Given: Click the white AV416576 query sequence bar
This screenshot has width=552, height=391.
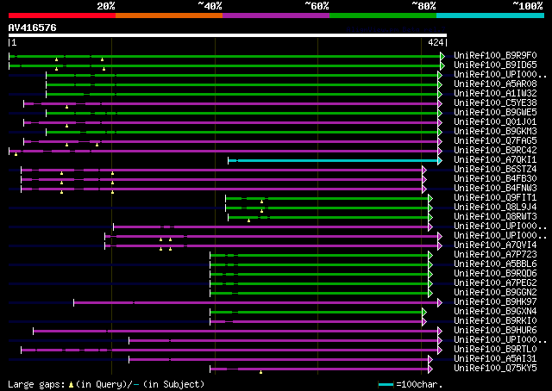Looking at the screenshot, I should 228,35.
